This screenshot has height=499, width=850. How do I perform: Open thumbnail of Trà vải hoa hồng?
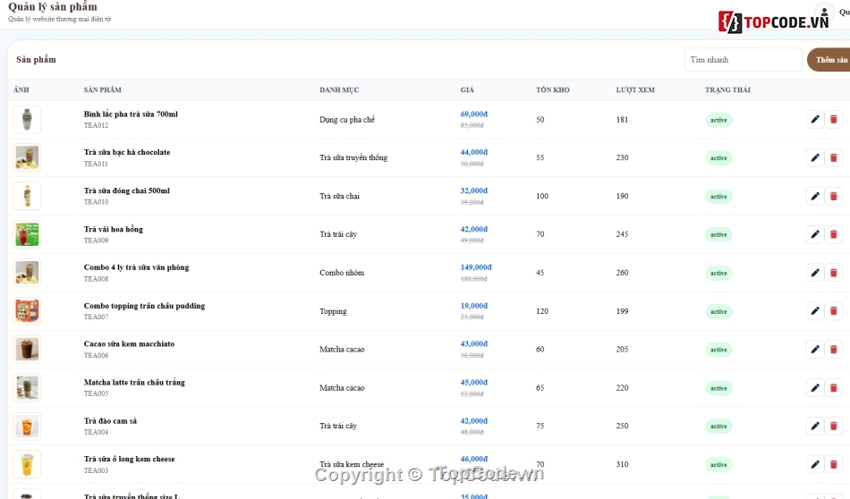click(x=27, y=234)
